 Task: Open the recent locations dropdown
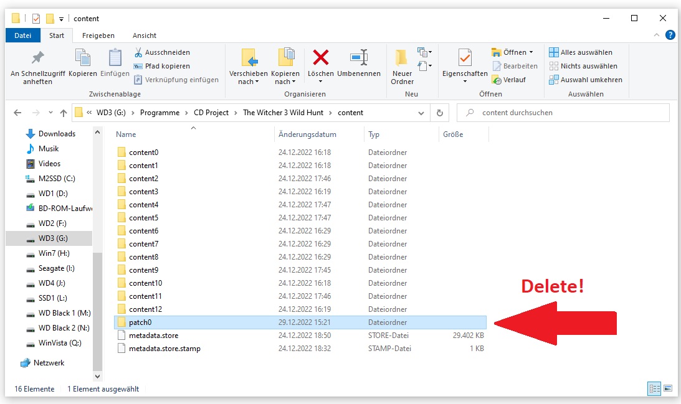(51, 113)
